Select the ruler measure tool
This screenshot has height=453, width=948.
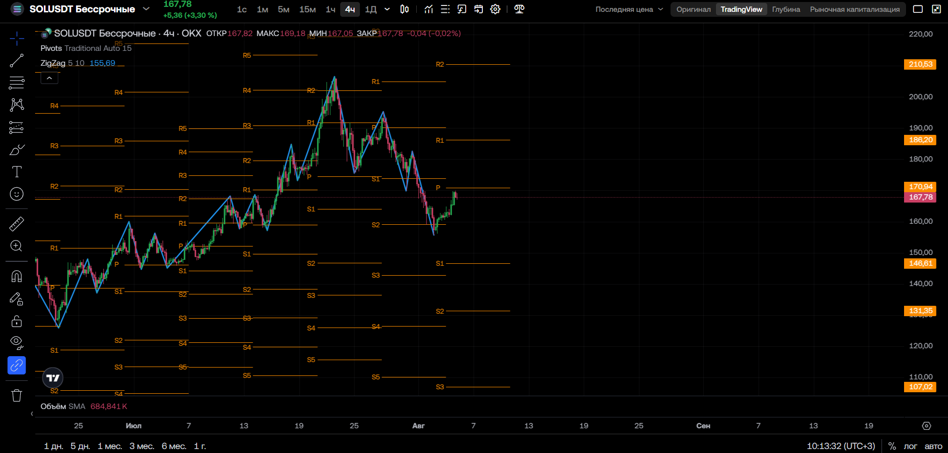(17, 224)
